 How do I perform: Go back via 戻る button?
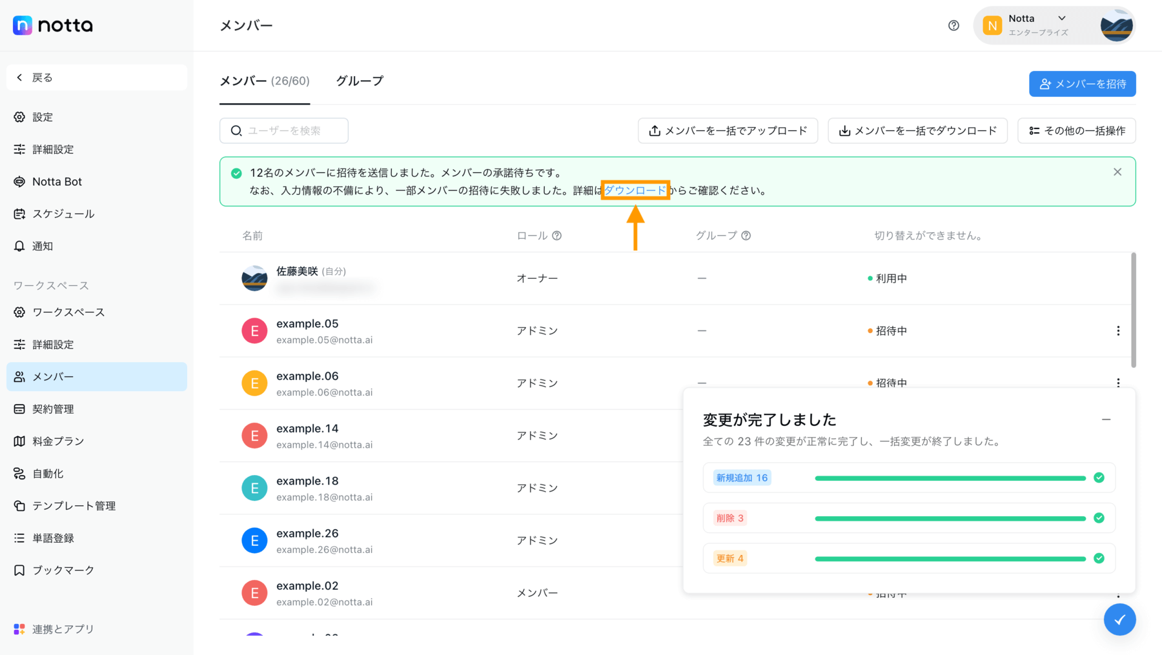[97, 77]
